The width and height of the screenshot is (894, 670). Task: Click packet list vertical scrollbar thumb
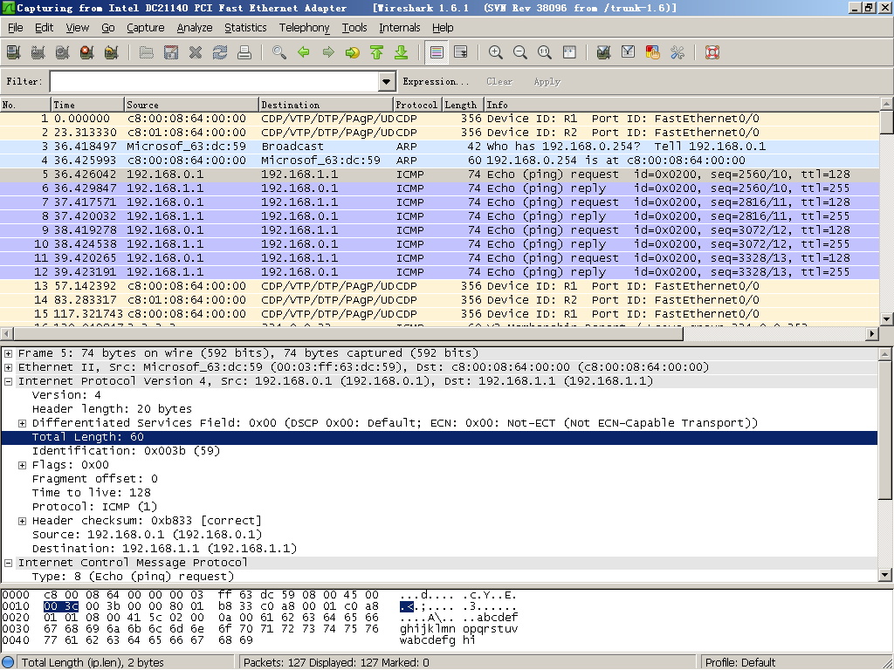point(887,122)
